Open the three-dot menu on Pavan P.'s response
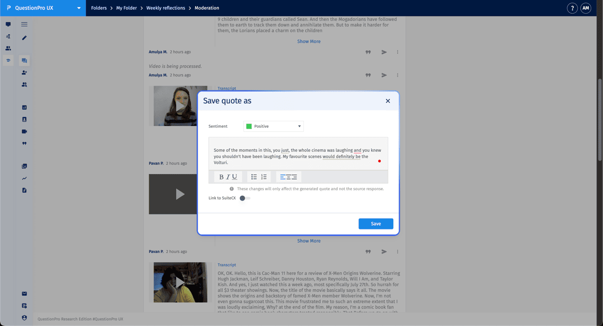This screenshot has height=326, width=603. click(397, 251)
